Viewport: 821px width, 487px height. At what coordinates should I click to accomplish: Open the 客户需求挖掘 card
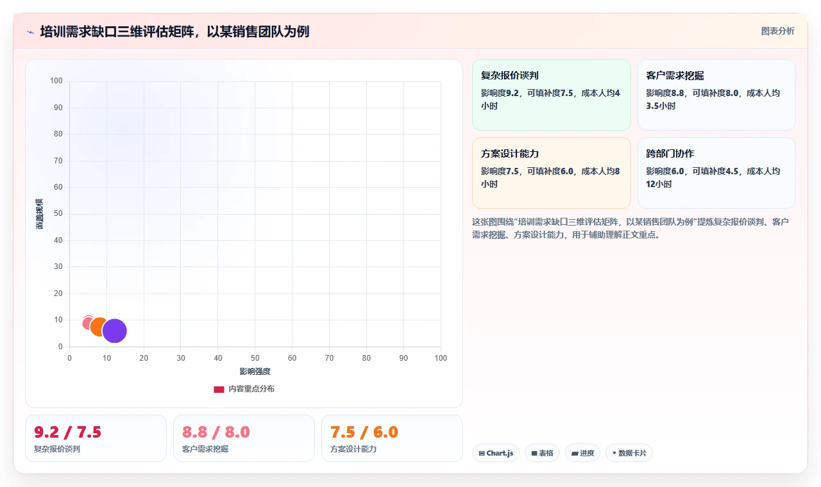pyautogui.click(x=716, y=95)
